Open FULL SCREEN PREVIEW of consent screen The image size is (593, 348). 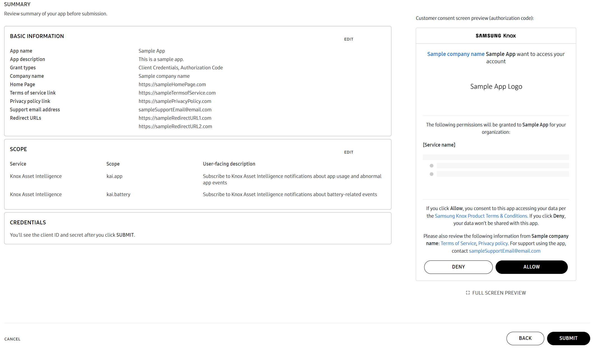(x=499, y=293)
